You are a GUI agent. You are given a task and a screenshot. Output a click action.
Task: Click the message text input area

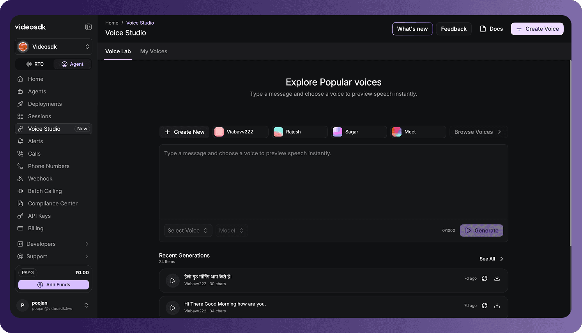pyautogui.click(x=334, y=182)
